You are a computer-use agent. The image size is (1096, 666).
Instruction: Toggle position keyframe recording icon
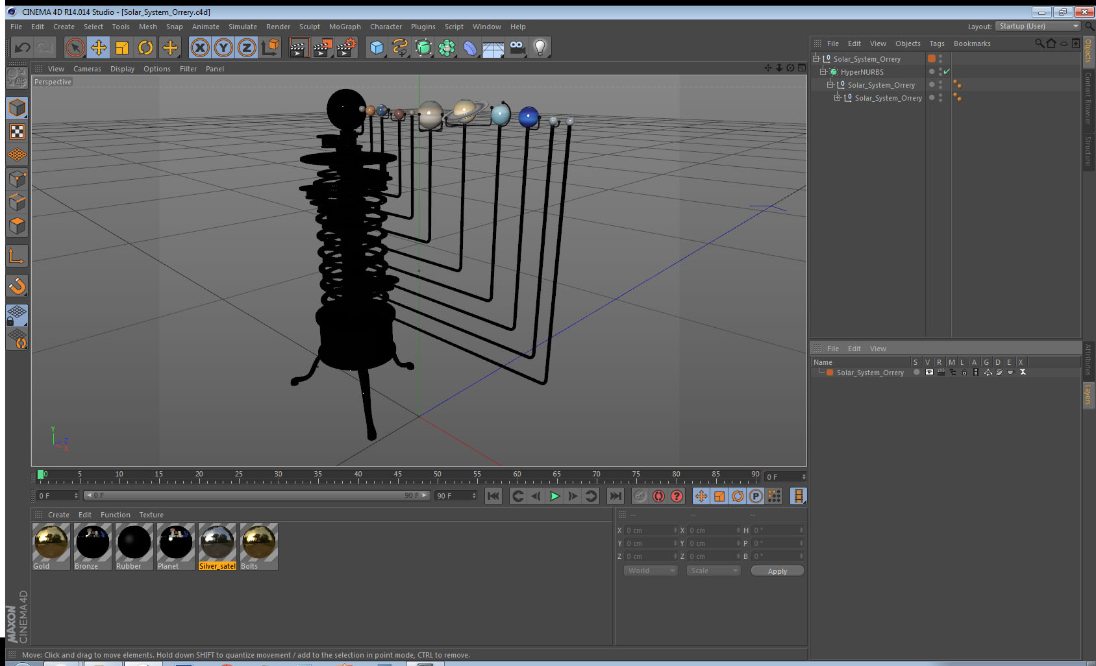[701, 496]
